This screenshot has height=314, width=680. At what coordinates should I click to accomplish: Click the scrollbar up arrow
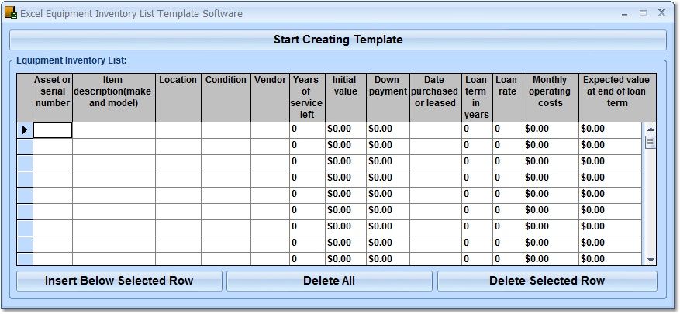(651, 129)
